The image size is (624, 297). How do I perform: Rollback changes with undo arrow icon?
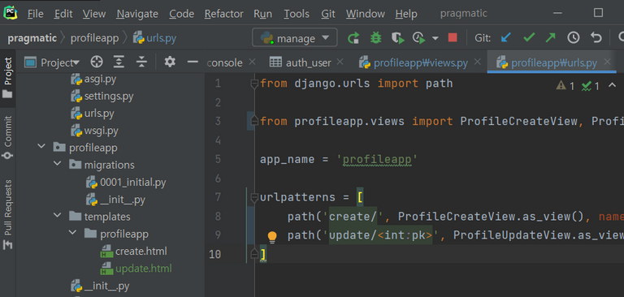pyautogui.click(x=596, y=38)
